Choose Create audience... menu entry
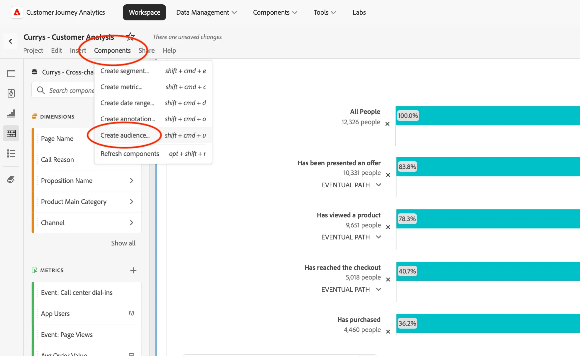The height and width of the screenshot is (356, 580). 153,135
